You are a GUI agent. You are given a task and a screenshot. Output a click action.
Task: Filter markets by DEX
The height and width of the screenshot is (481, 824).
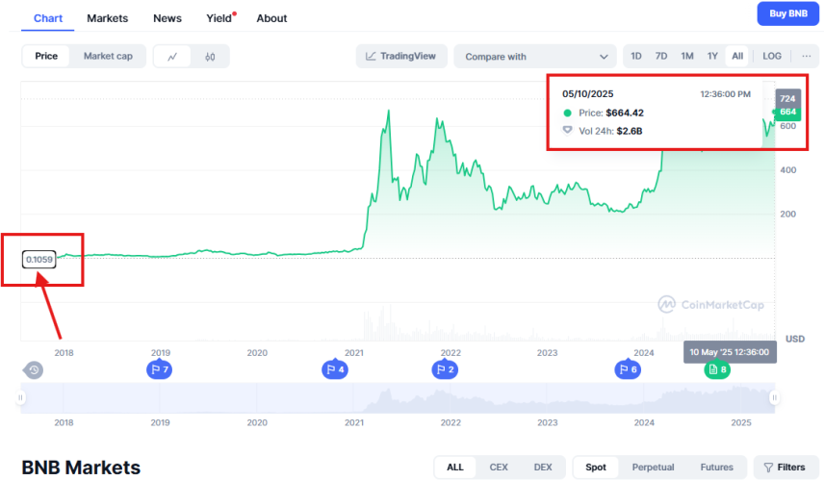pyautogui.click(x=543, y=468)
